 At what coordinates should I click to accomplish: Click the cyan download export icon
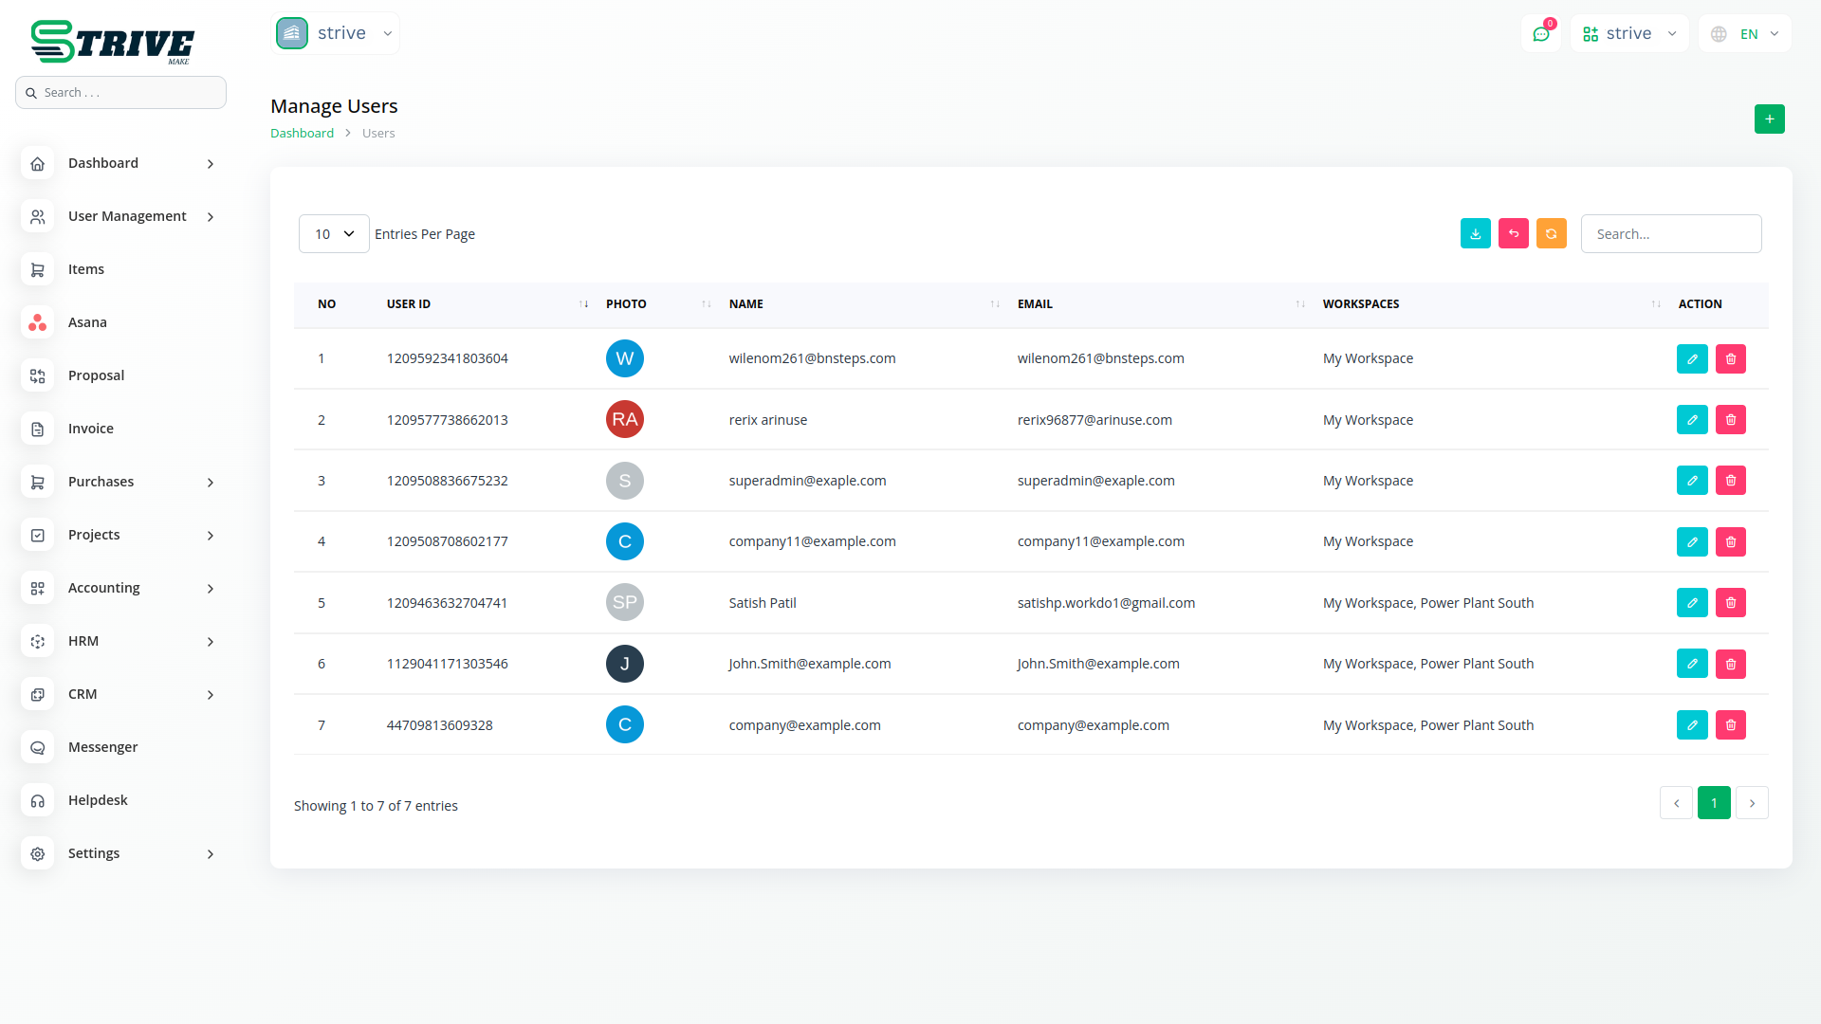coord(1475,233)
